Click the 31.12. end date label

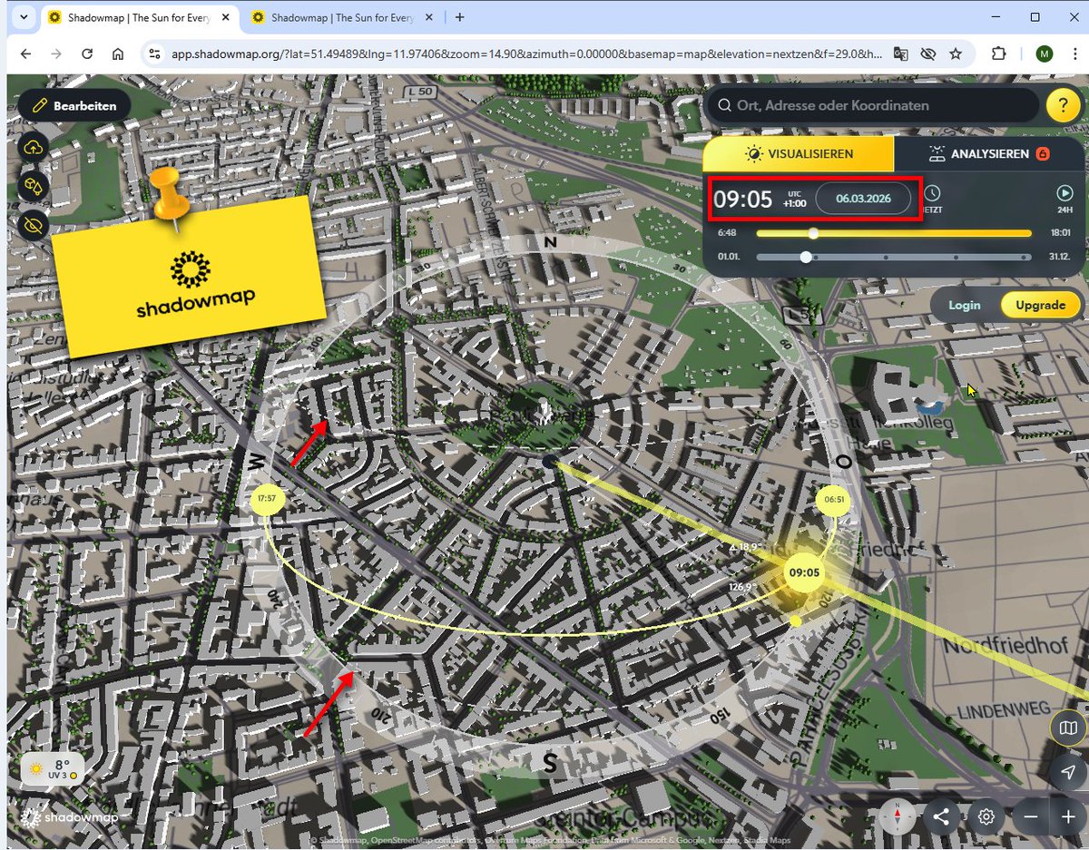[x=1061, y=257]
